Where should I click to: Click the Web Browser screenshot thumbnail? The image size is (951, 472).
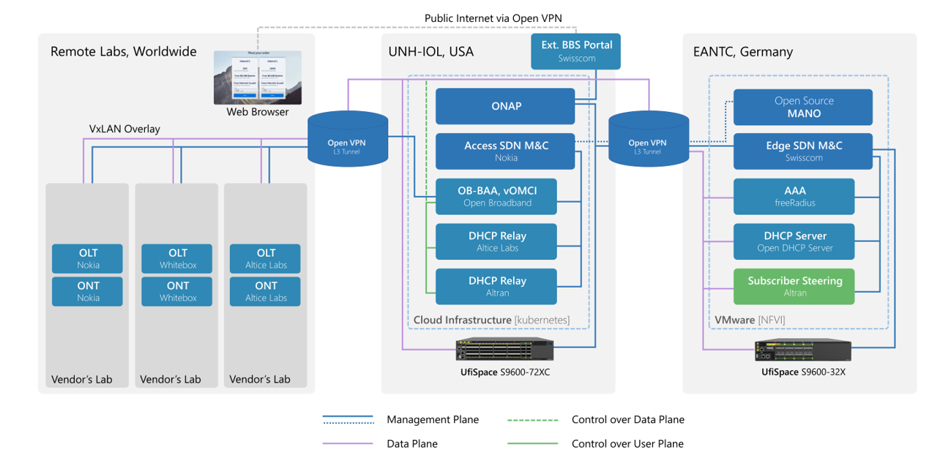click(x=257, y=78)
